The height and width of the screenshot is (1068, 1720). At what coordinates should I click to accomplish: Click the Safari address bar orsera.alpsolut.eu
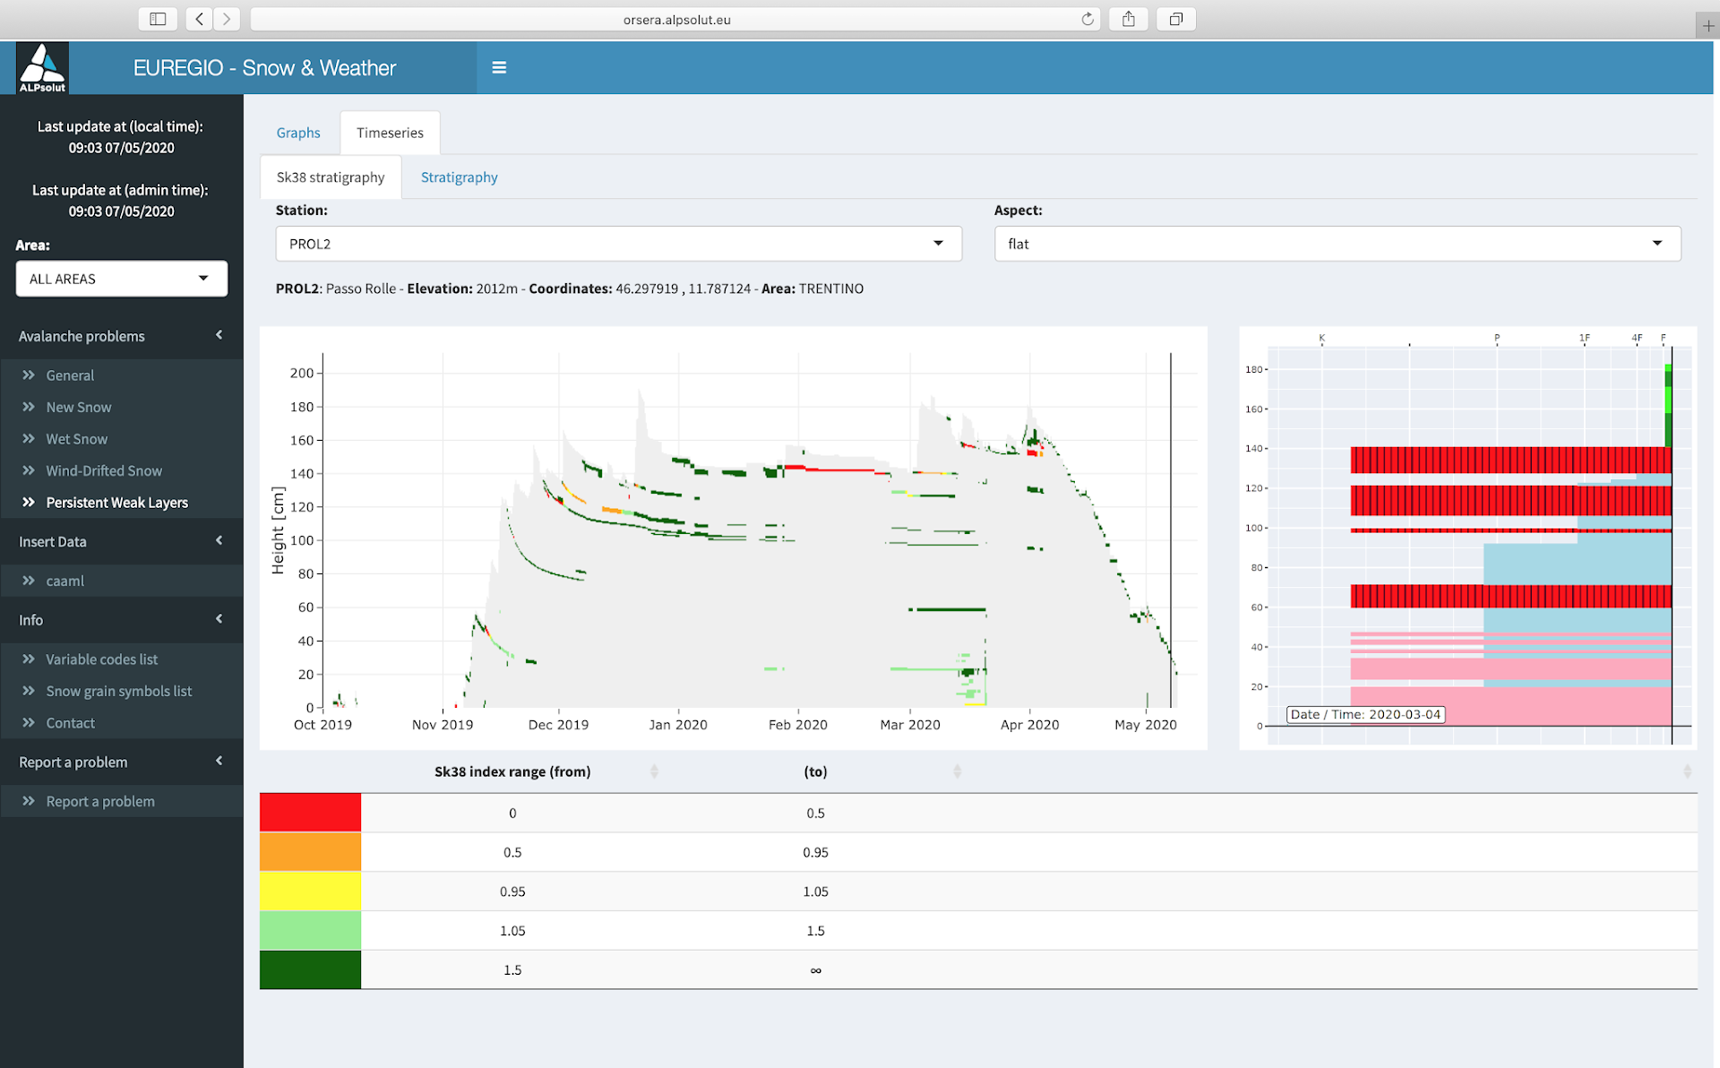pyautogui.click(x=676, y=19)
